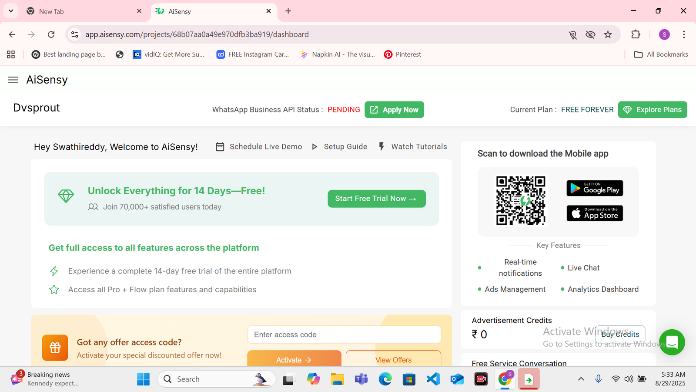Open site information icon in address bar
The height and width of the screenshot is (392, 696).
point(75,34)
